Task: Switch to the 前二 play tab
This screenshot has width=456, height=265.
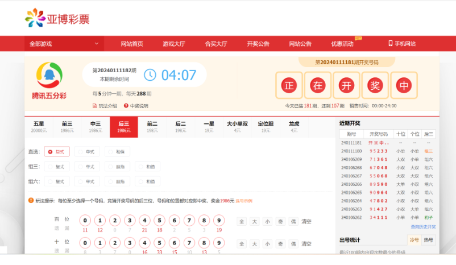Action: 152,127
